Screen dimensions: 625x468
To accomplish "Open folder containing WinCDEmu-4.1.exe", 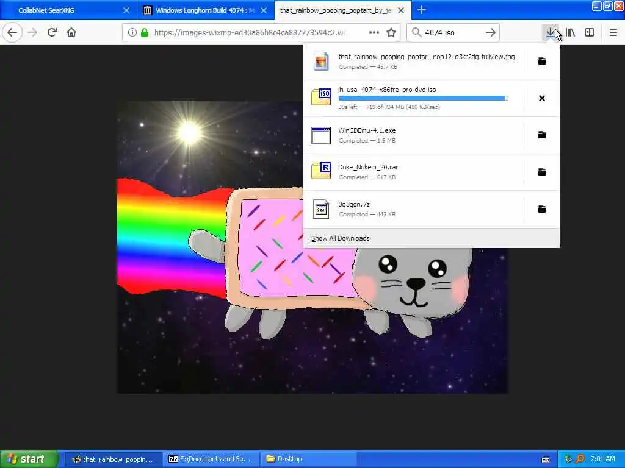I will (x=542, y=135).
